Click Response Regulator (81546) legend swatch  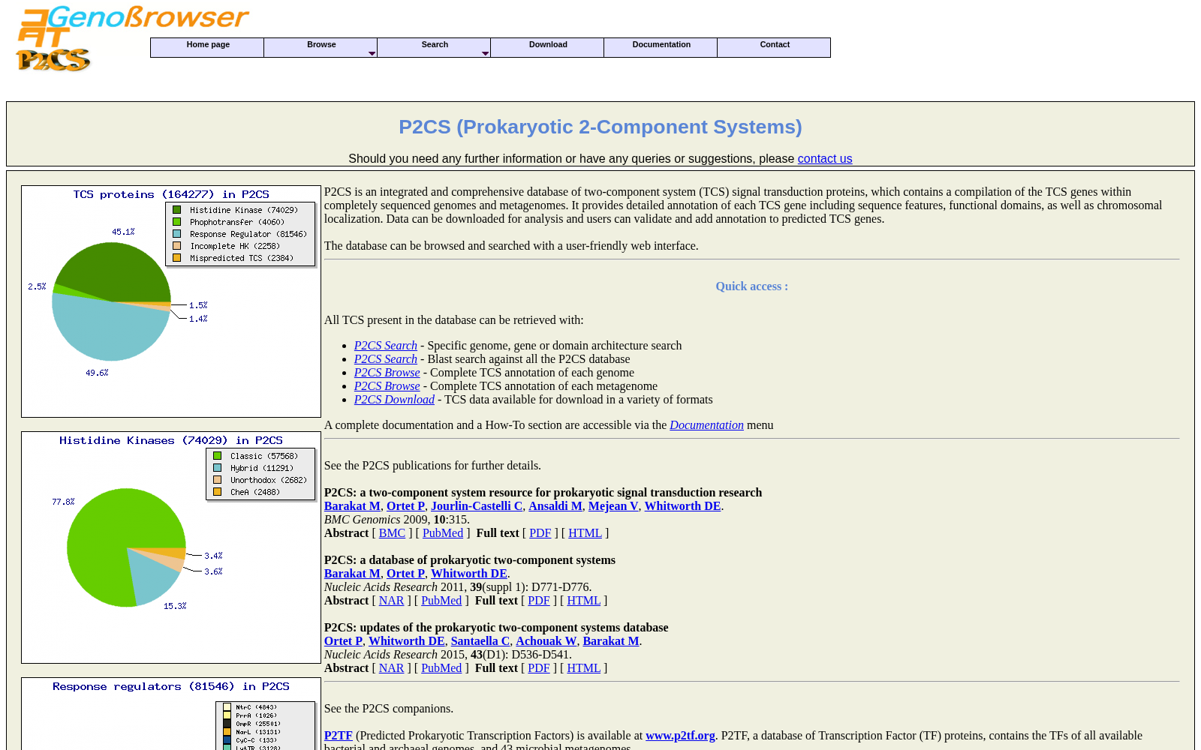click(x=177, y=234)
